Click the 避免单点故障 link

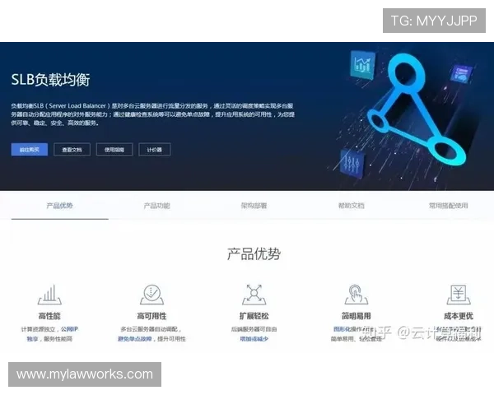pyautogui.click(x=135, y=339)
